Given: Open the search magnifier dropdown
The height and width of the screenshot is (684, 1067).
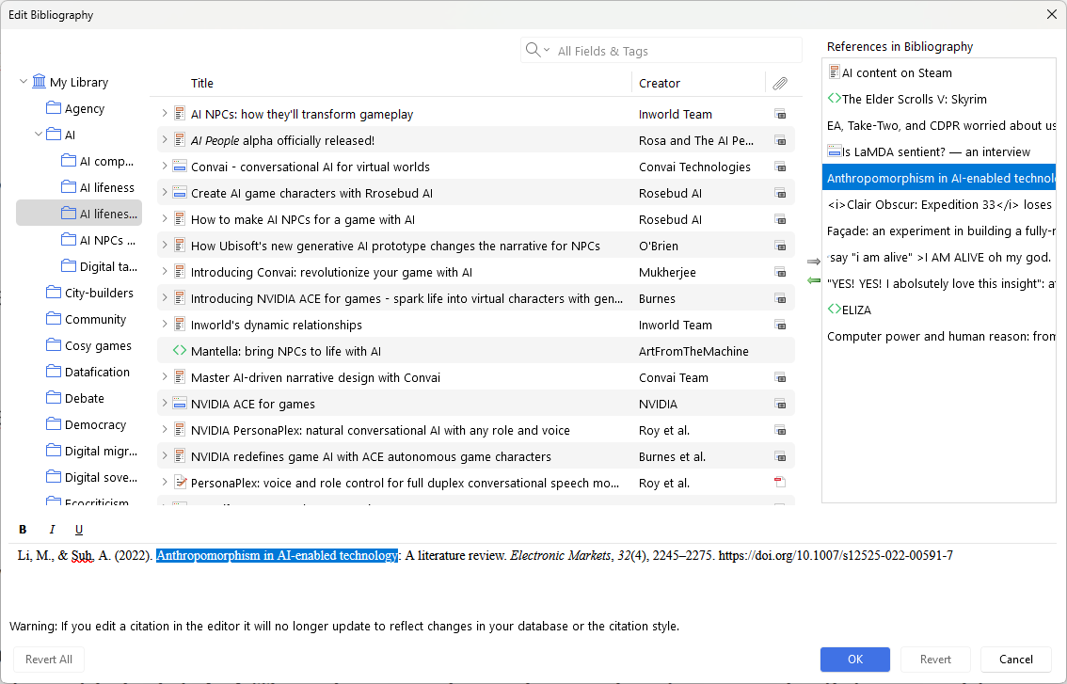Looking at the screenshot, I should pyautogui.click(x=537, y=51).
